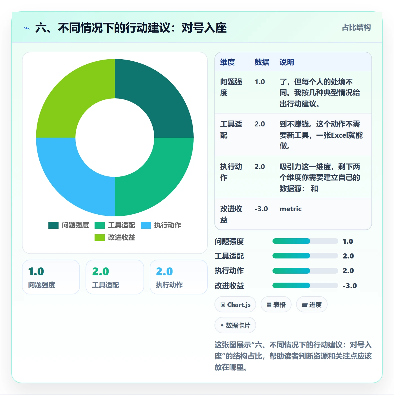Click the 问题强度 progress bar
The height and width of the screenshot is (395, 394).
coord(305,241)
